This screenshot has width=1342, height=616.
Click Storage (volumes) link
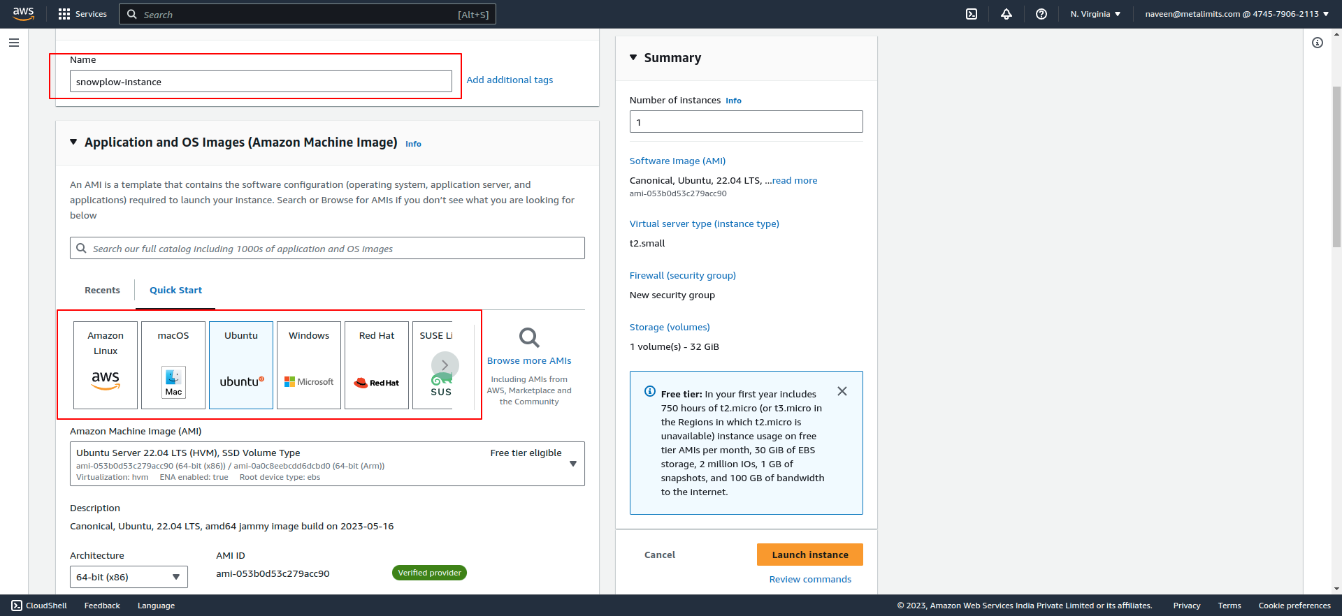(x=670, y=327)
